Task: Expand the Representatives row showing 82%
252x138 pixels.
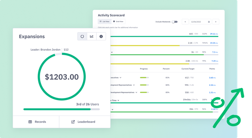Action: [134, 85]
